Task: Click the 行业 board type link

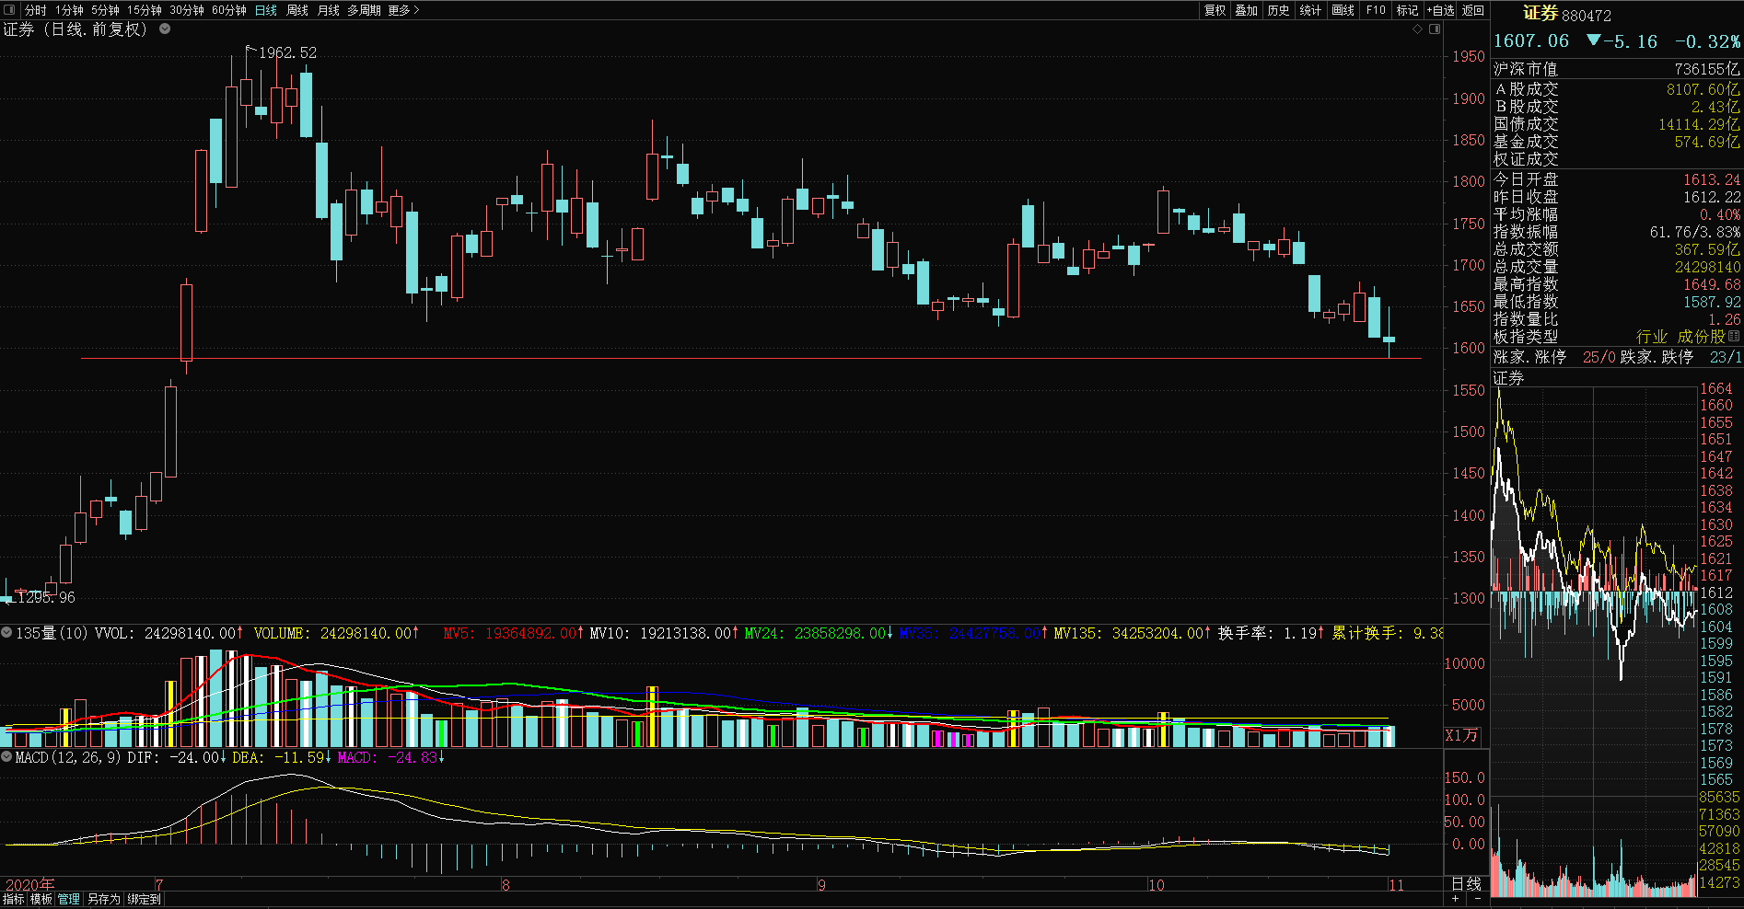Action: (1652, 337)
